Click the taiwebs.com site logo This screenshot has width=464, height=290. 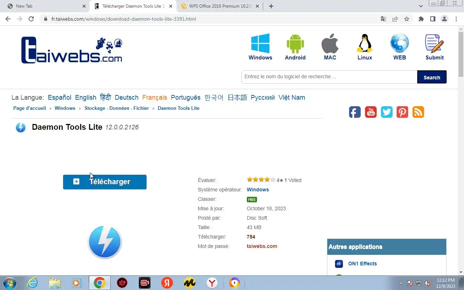[72, 50]
